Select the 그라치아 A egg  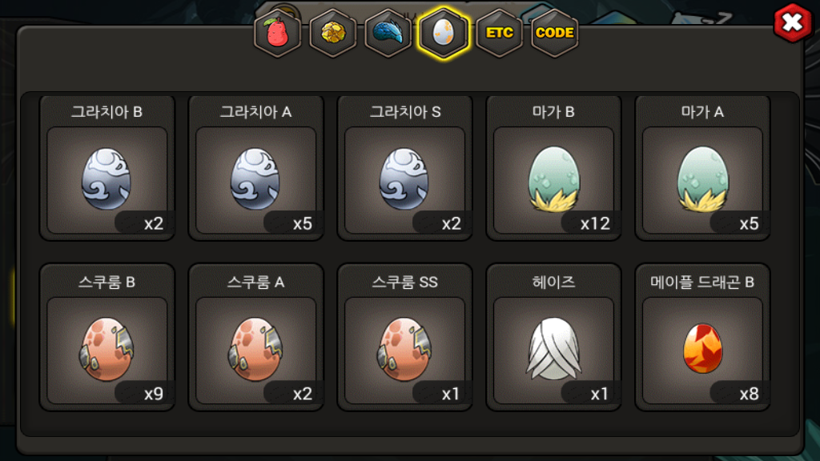(255, 168)
